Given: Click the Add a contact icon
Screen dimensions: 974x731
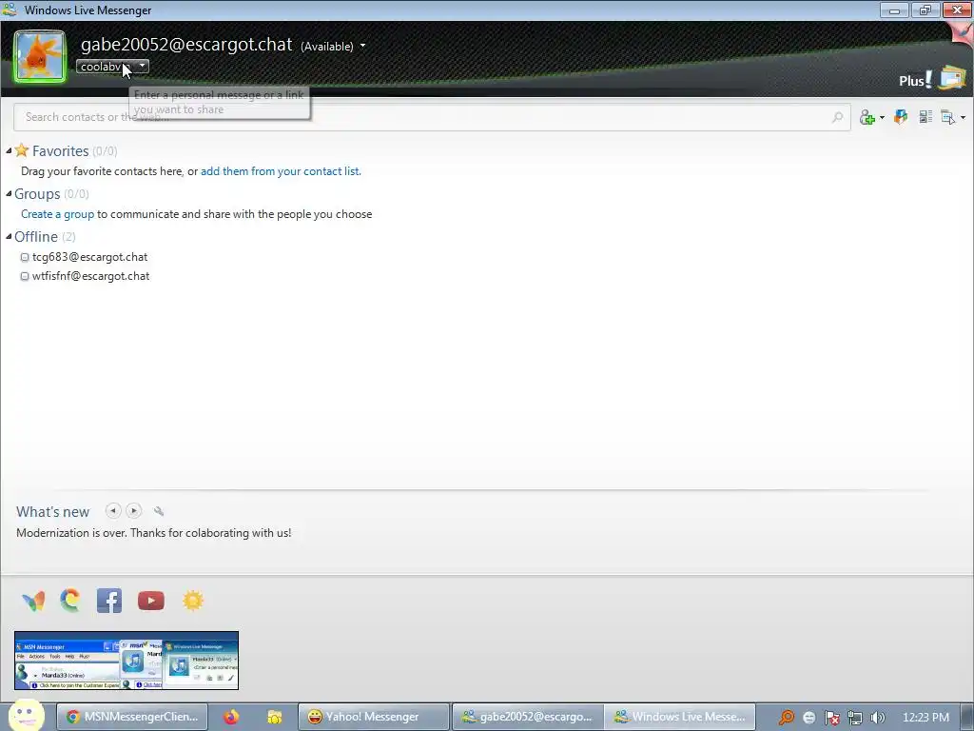Looking at the screenshot, I should coord(867,117).
